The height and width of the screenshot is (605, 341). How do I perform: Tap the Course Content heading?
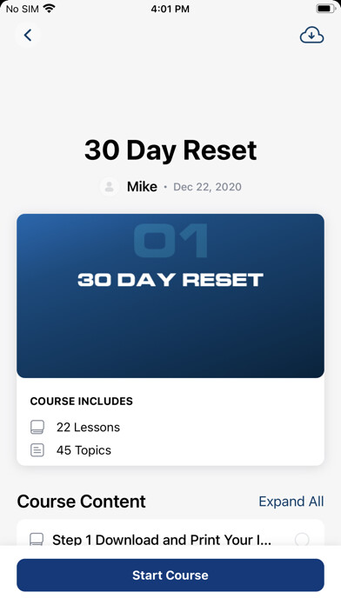pyautogui.click(x=82, y=502)
